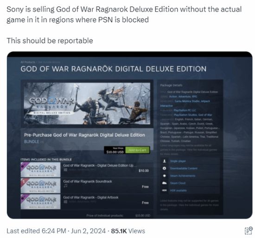The height and width of the screenshot is (238, 255).
Task: Select the Steam Achievements icon
Action: click(165, 176)
